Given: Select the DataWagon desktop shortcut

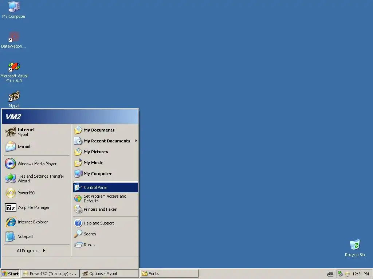Looking at the screenshot, I should click(x=14, y=40).
